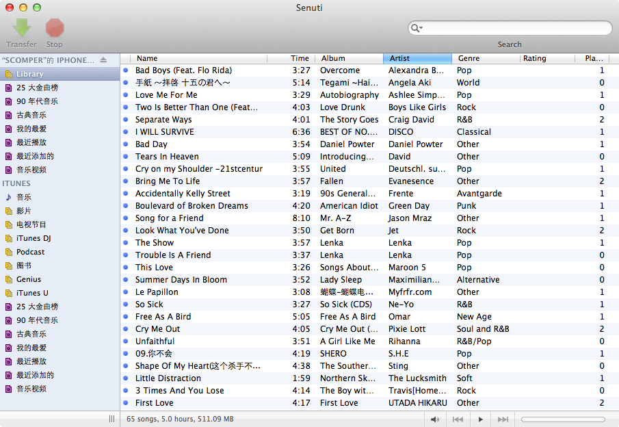The height and width of the screenshot is (427, 619).
Task: Click the blue dot beside "Bad Day"
Action: click(126, 144)
